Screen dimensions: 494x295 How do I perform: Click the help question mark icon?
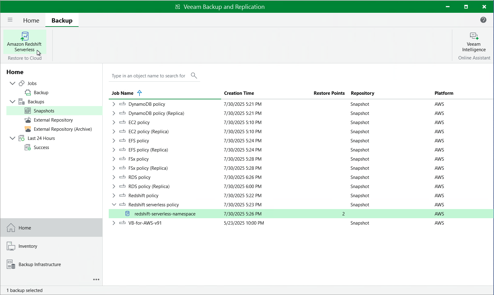(483, 20)
